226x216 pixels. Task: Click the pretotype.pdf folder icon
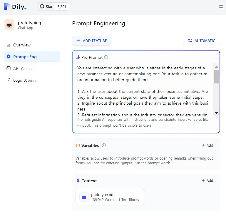[84, 197]
